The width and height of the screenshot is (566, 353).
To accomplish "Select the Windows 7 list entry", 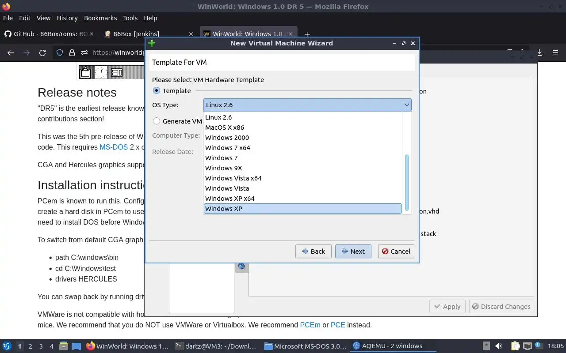I will [x=302, y=158].
